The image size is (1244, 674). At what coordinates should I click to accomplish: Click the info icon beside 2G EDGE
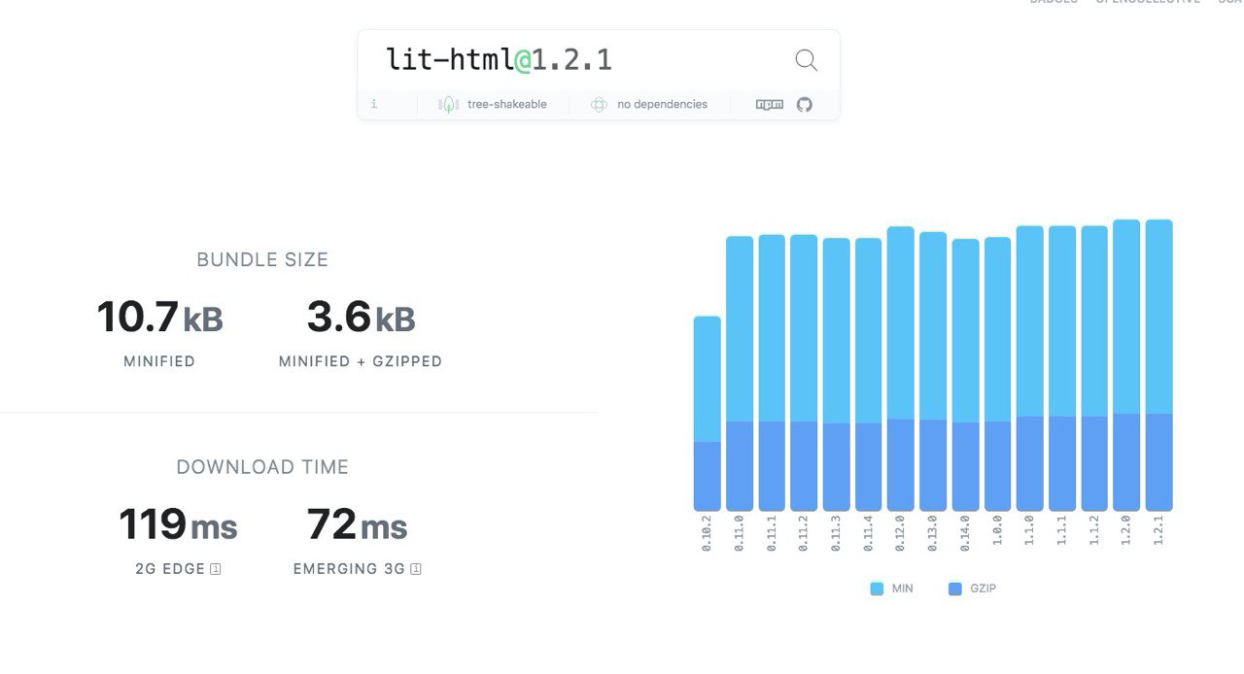pos(216,569)
